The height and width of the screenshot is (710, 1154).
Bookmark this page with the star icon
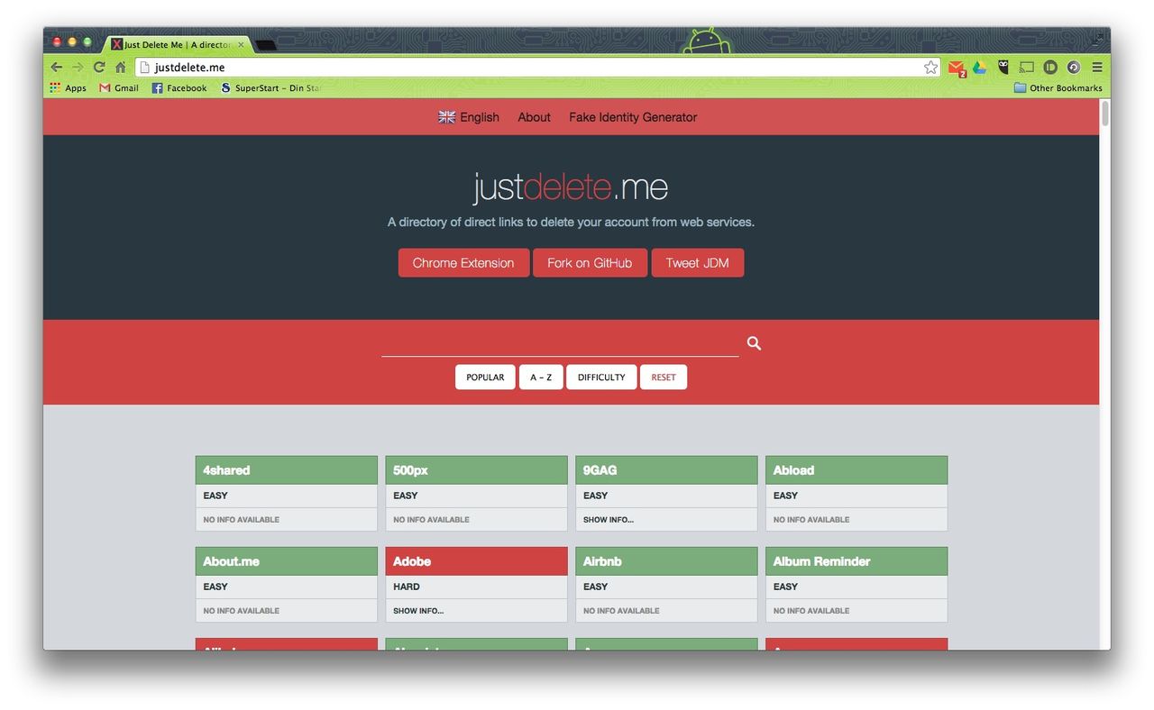click(930, 68)
